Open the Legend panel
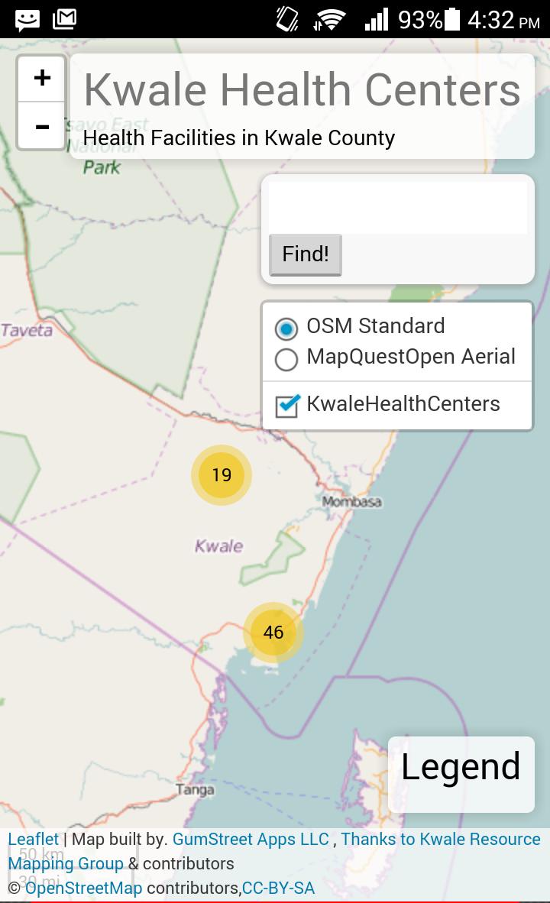 pyautogui.click(x=461, y=774)
